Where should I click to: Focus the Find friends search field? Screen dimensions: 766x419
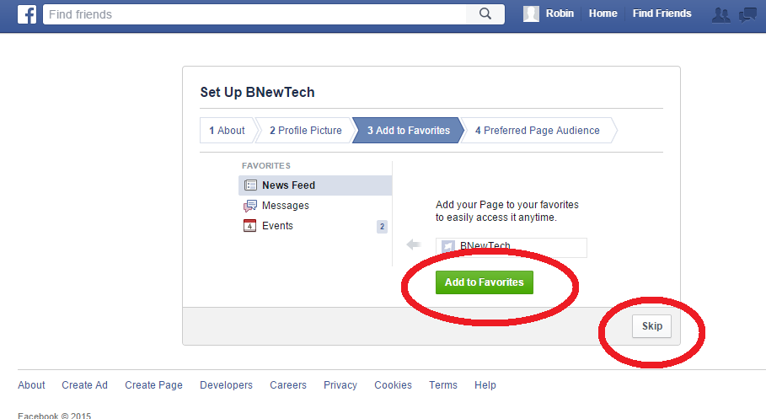point(254,14)
